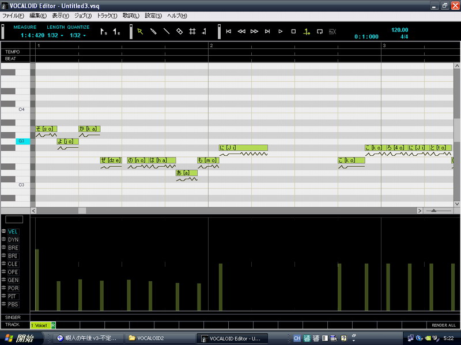The height and width of the screenshot is (345, 461).
Task: Select the PIT control parameter
Action: [x=13, y=296]
